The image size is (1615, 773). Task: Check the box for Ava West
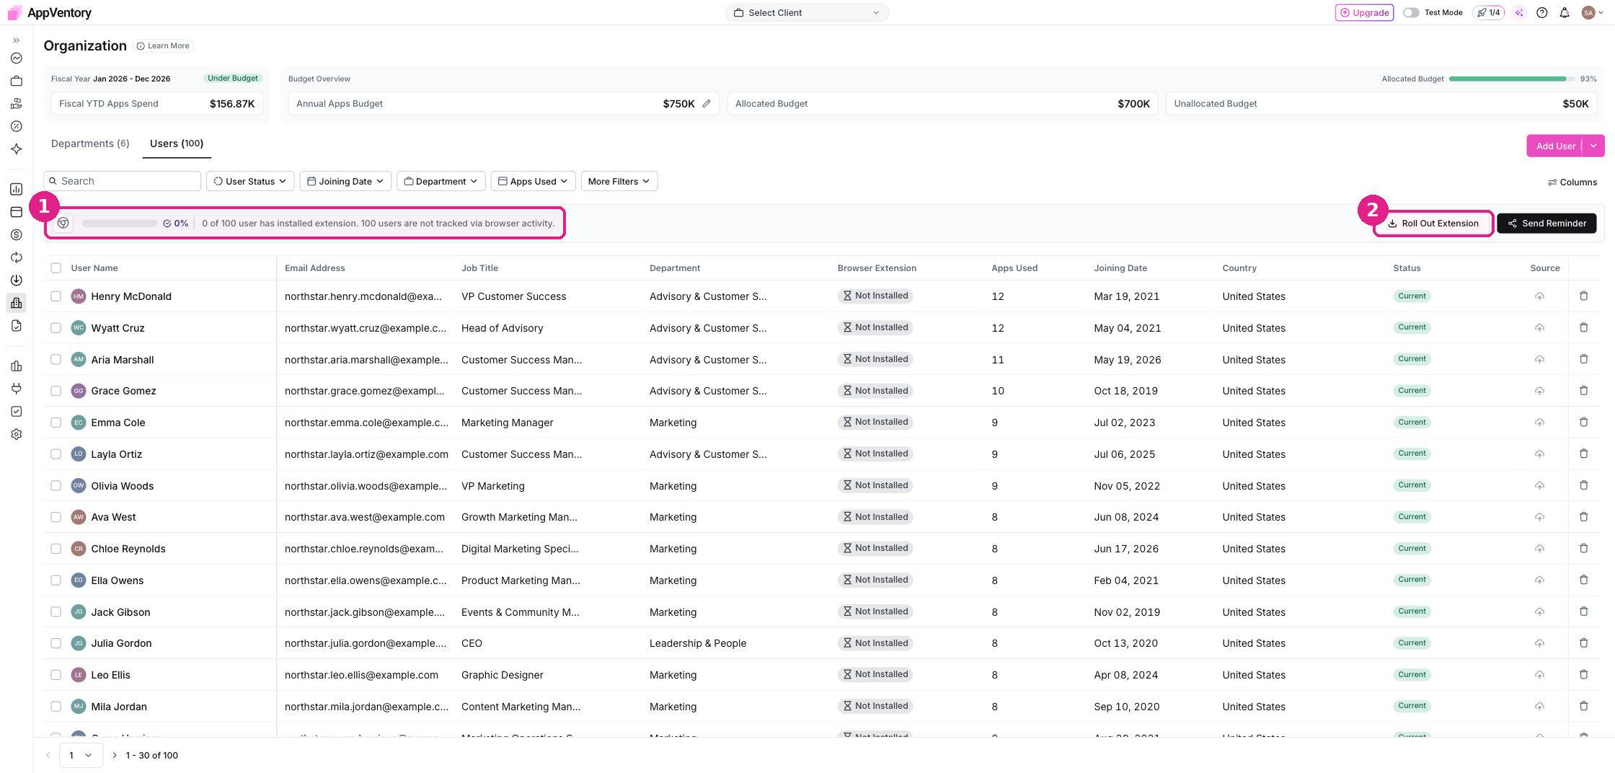pos(56,517)
